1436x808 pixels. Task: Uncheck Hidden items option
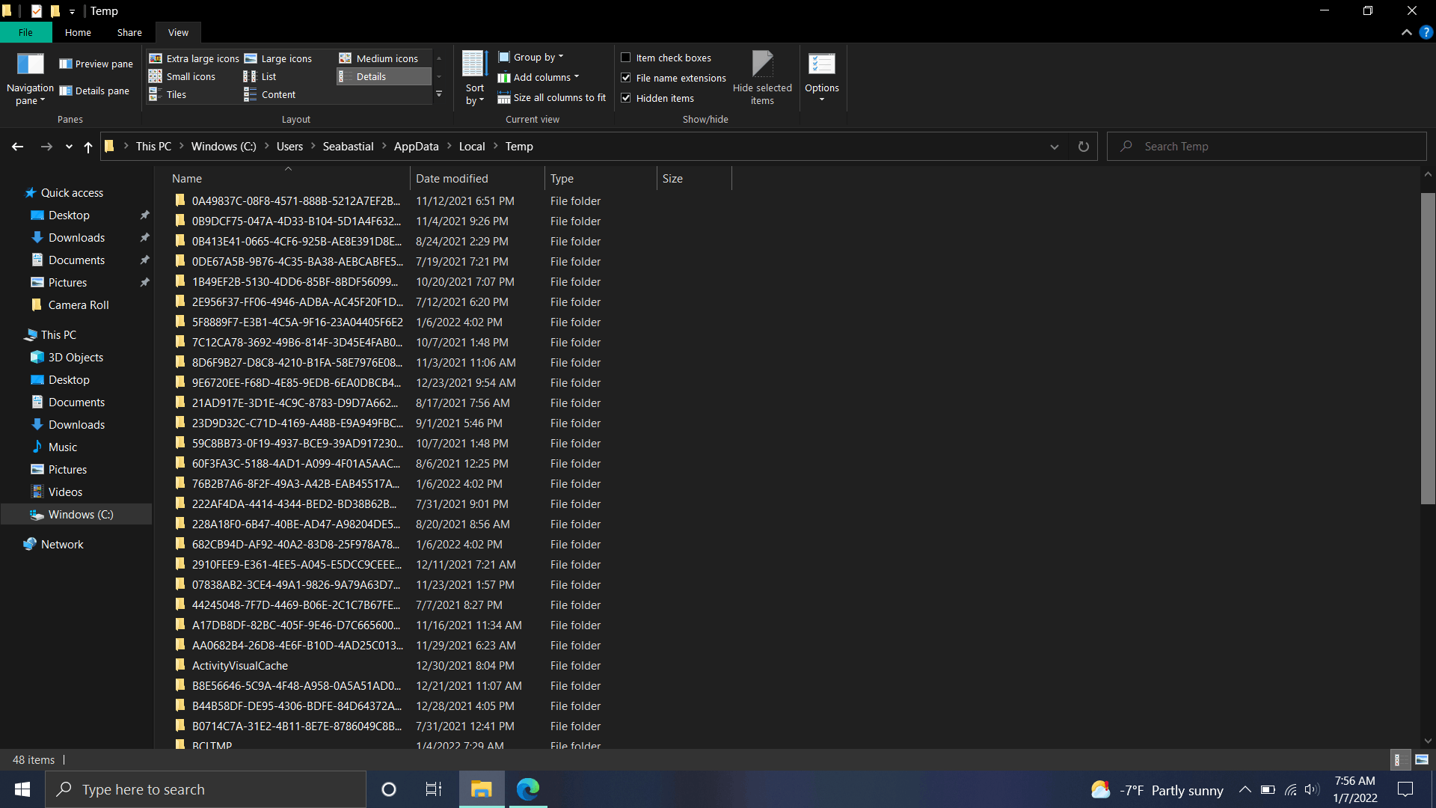[x=626, y=98]
